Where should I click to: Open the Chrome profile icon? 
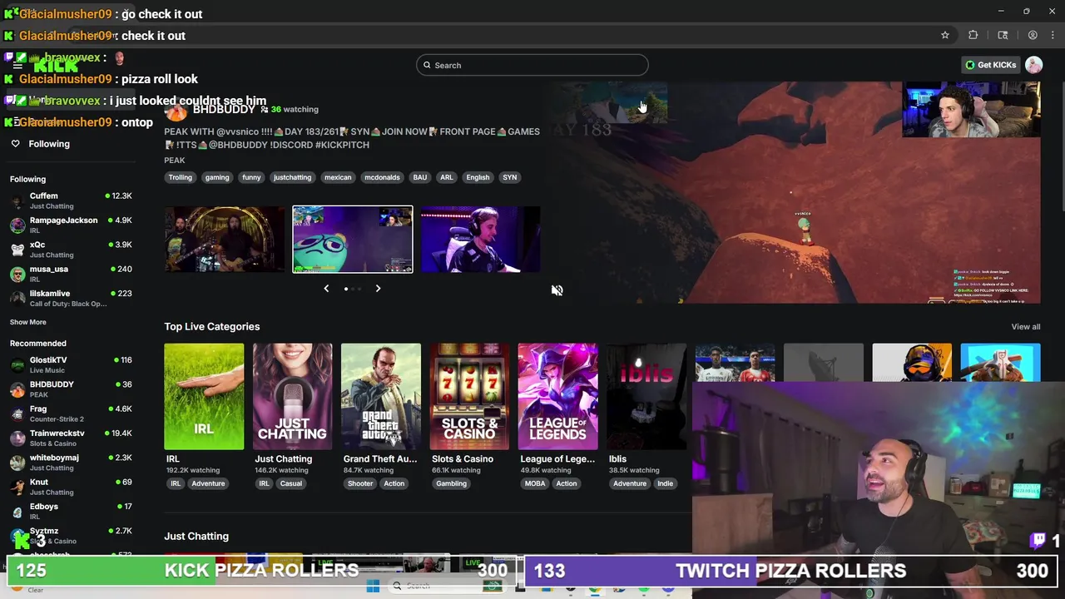click(1033, 35)
